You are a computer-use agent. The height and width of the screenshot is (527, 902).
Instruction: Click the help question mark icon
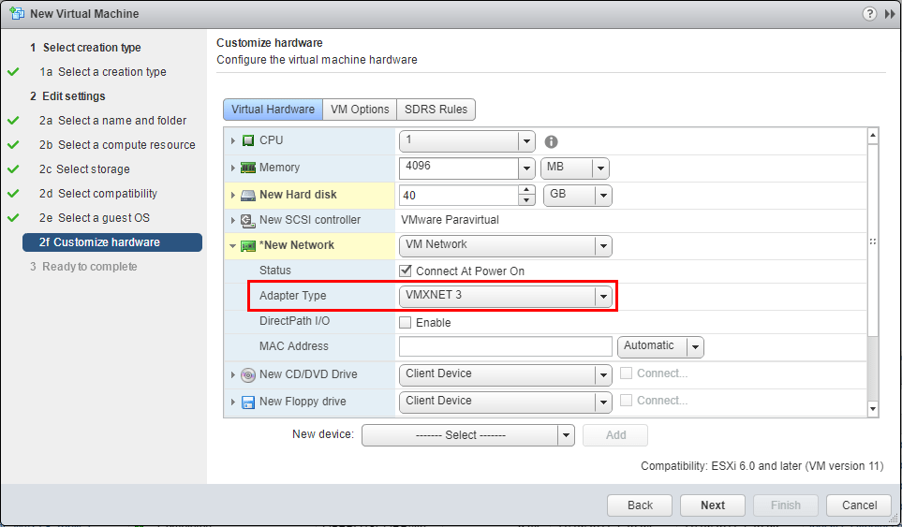point(869,14)
